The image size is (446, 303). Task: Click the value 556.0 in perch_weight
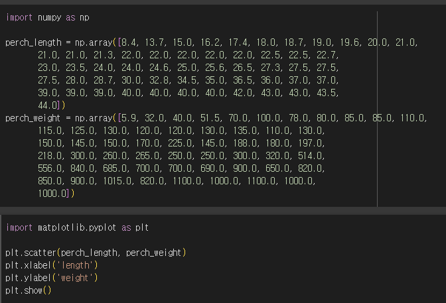coord(50,168)
